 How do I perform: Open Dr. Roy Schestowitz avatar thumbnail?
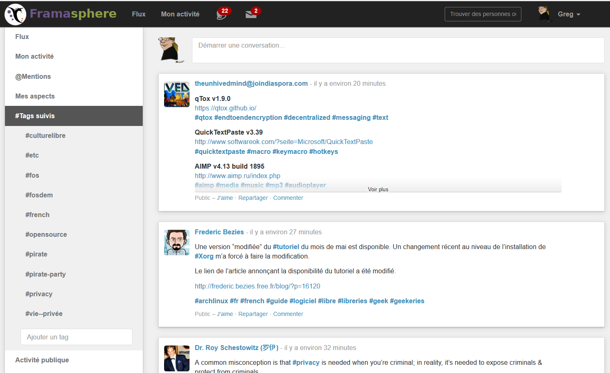tap(177, 358)
